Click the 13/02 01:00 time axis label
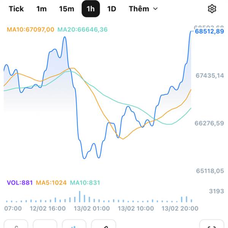Screen dimensions: 228x228 coord(92,209)
